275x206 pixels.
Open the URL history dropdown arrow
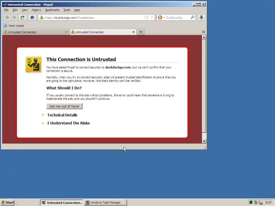point(152,17)
